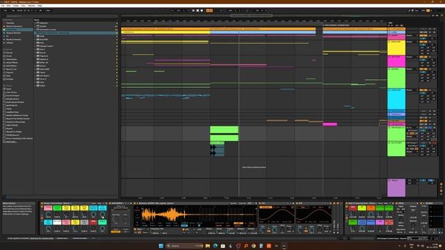Select the purple Master track header

(x=396, y=187)
